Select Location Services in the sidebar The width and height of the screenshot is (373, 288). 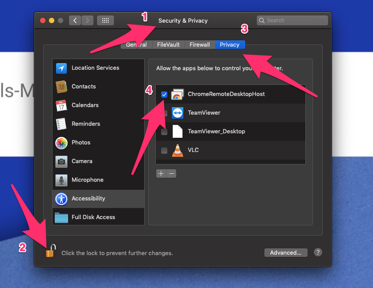95,68
